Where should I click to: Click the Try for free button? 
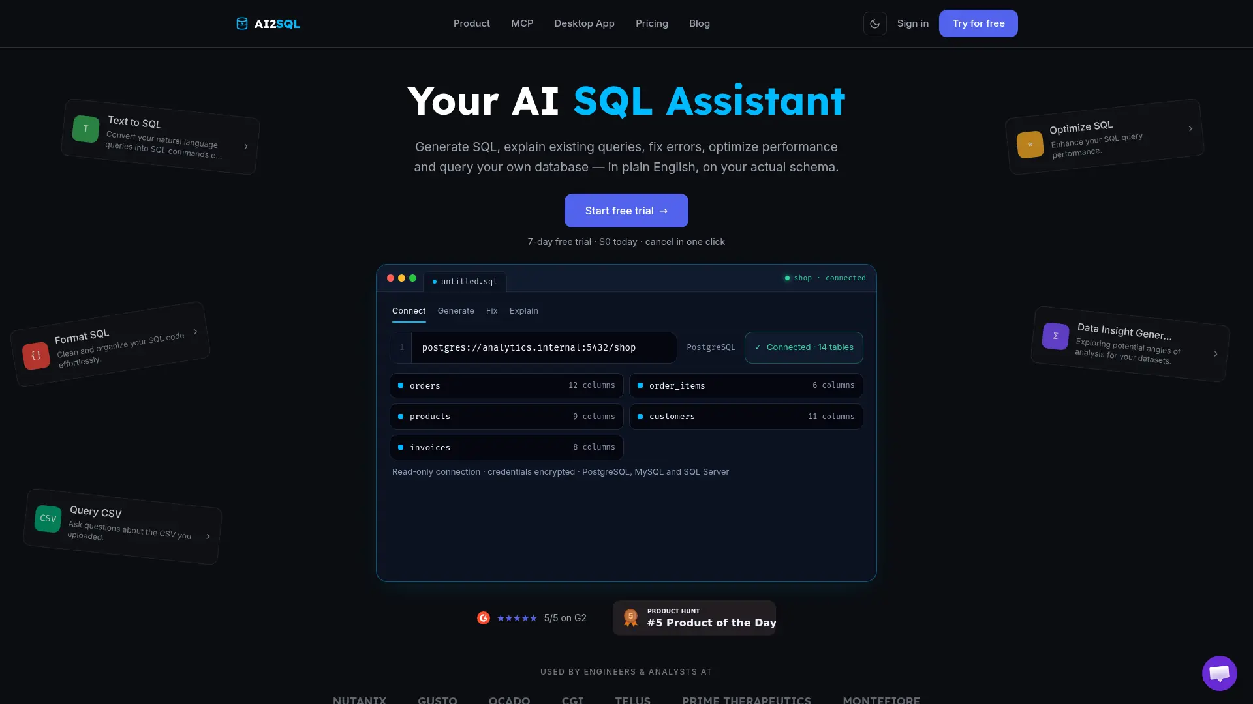pyautogui.click(x=978, y=23)
